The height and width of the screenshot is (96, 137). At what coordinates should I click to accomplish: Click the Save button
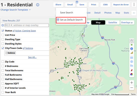(82, 5)
